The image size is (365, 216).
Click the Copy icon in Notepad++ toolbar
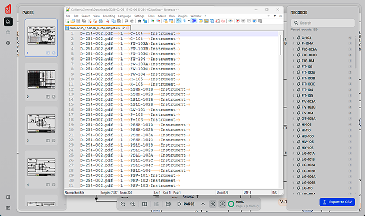(113, 21)
